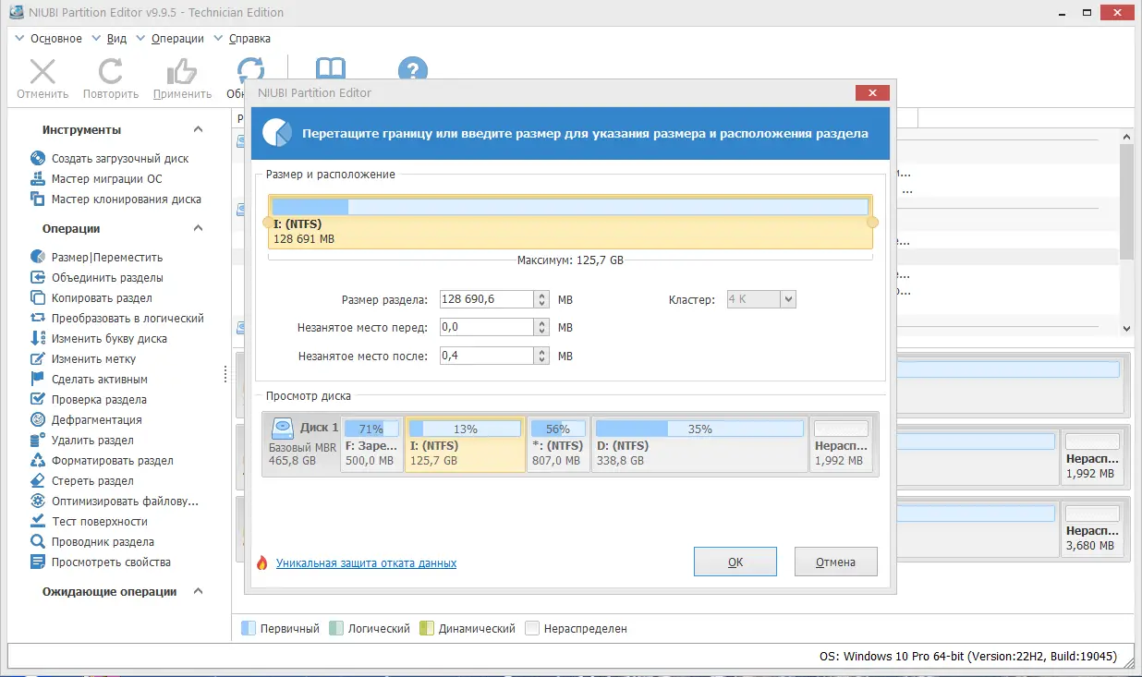Click the Оптимизировать файловую систему icon
The width and height of the screenshot is (1142, 677).
(x=38, y=502)
